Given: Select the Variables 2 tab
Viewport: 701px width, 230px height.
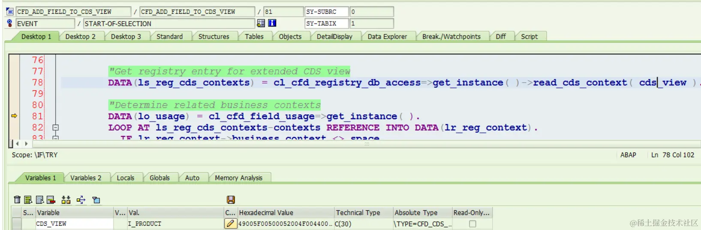Looking at the screenshot, I should [86, 178].
